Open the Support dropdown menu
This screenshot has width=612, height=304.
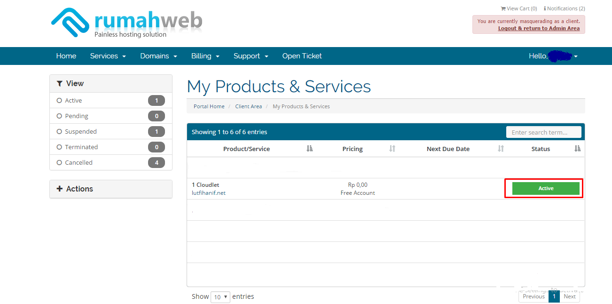(251, 56)
